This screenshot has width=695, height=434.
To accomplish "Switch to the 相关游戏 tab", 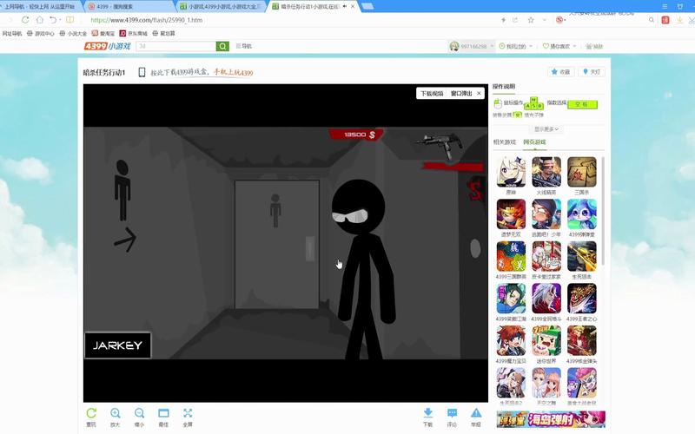I will pyautogui.click(x=505, y=141).
